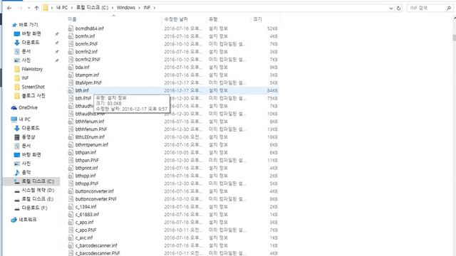This screenshot has height=256, width=456.
Task: Select file name bcmfn2.inf
Action: pos(86,52)
